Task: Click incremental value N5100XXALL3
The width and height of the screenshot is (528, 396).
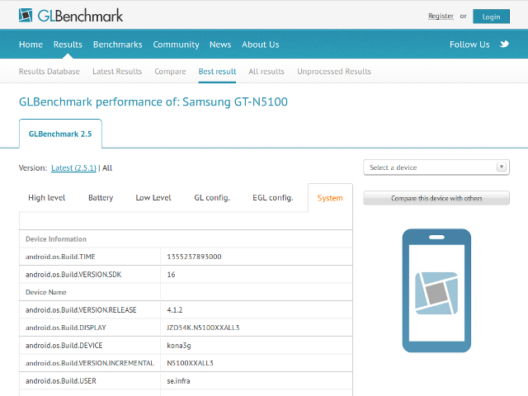Action: coord(190,363)
